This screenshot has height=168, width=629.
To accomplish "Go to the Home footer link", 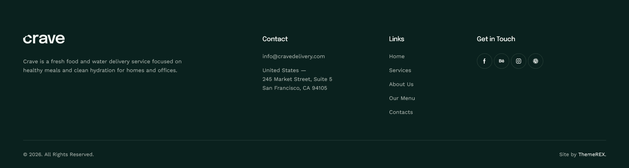I will (x=397, y=56).
